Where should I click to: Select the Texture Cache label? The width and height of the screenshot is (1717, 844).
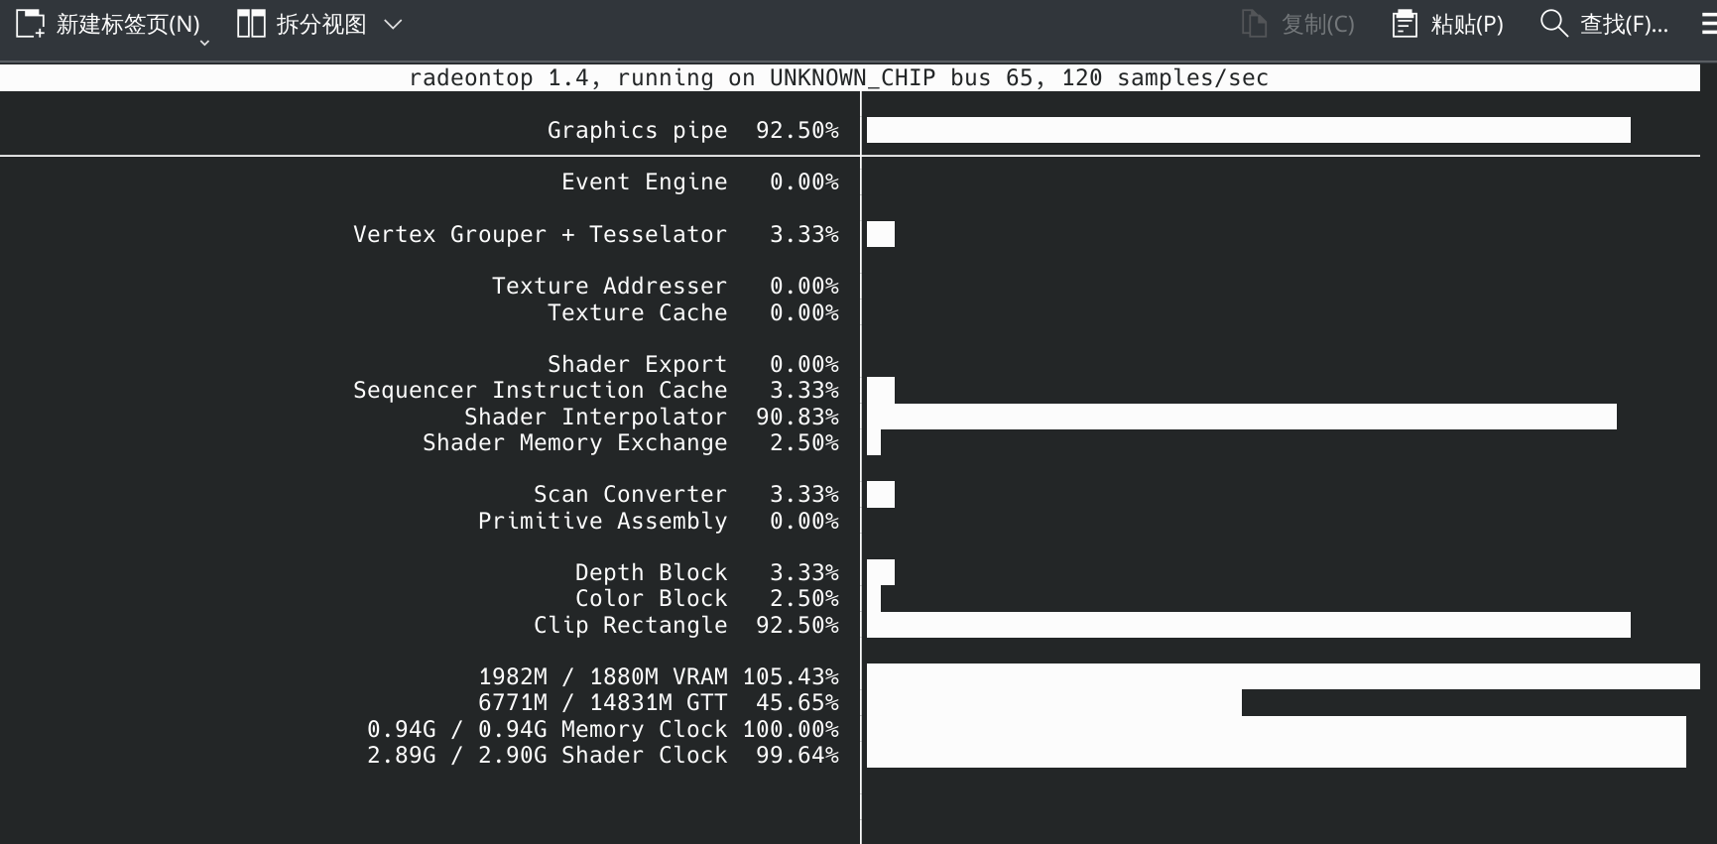[637, 312]
